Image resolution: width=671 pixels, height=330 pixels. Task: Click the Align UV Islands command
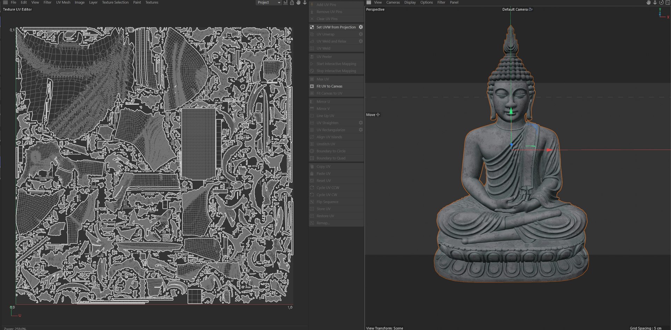point(336,137)
